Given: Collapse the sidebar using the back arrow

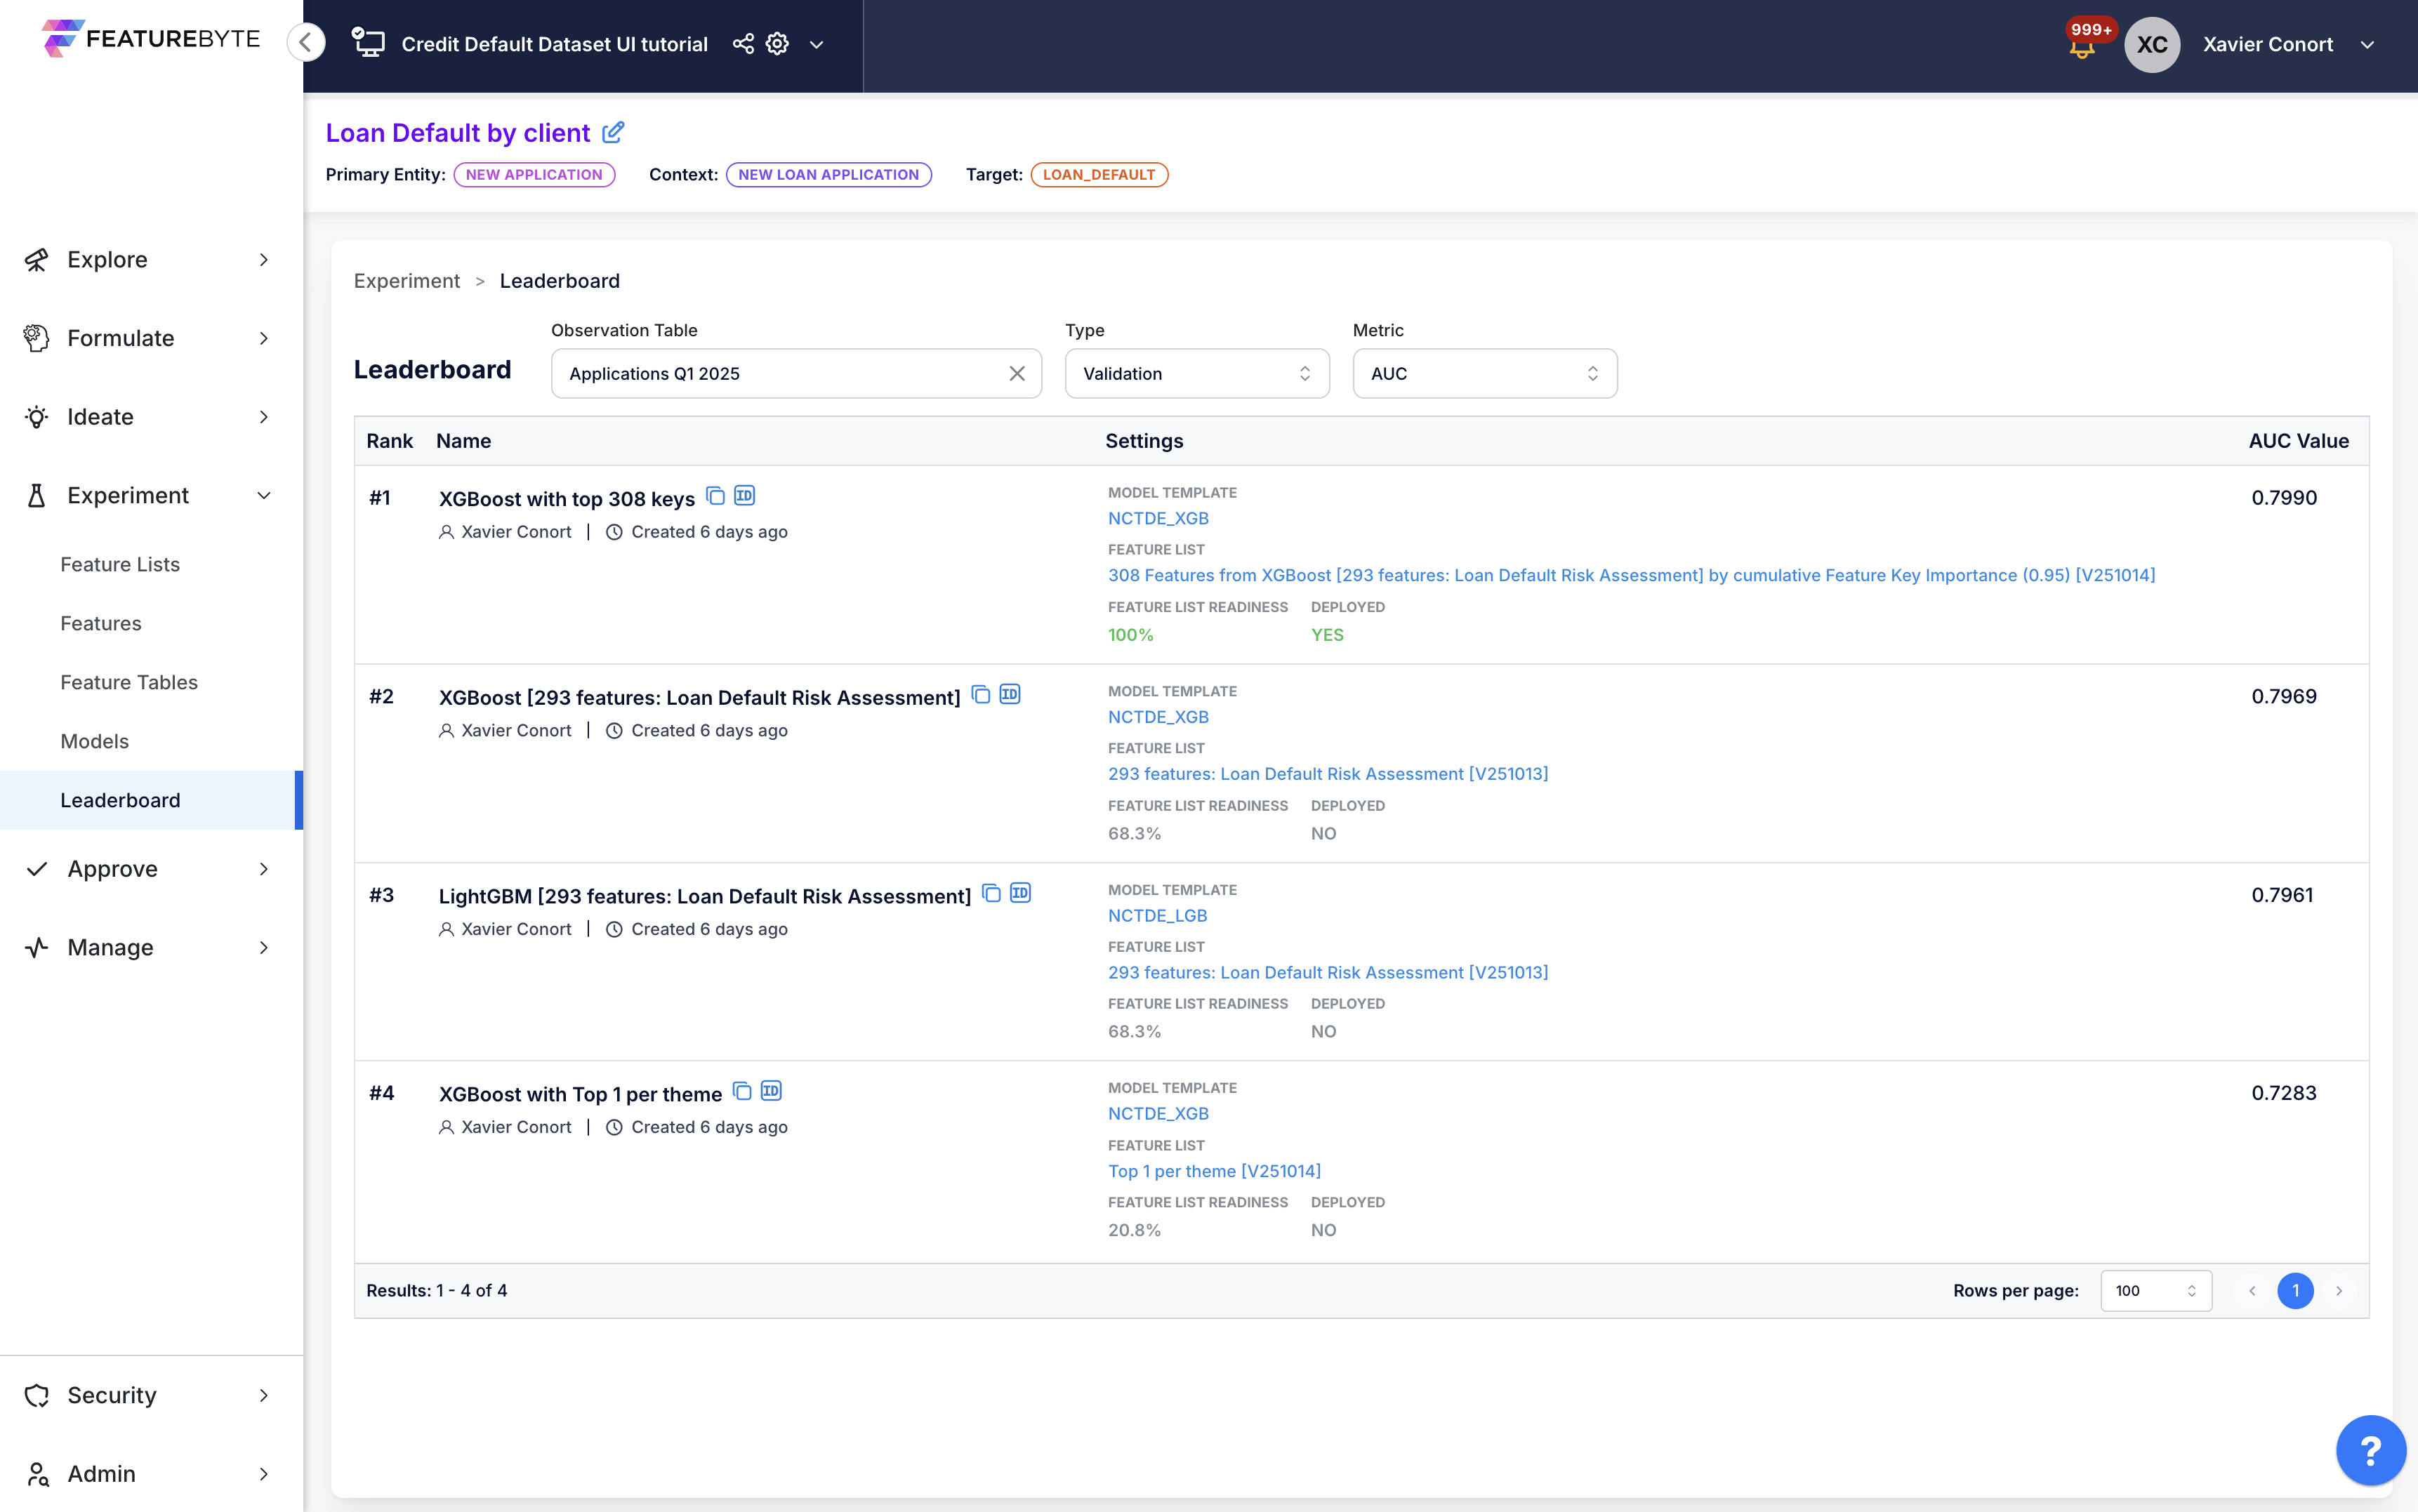Looking at the screenshot, I should click(306, 42).
